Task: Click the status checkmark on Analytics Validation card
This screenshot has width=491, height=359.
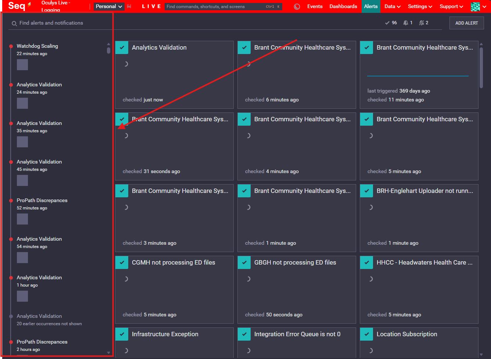Action: tap(122, 47)
